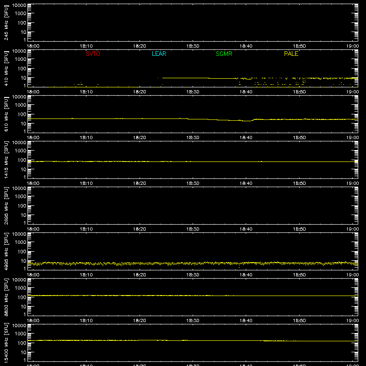Select the 410 MHz [SFU] axis title
366x366 pixels.
click(x=6, y=68)
